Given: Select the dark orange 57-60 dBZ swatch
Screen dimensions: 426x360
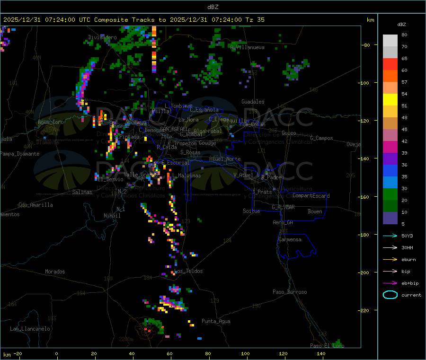Looking at the screenshot, I should click(390, 76).
